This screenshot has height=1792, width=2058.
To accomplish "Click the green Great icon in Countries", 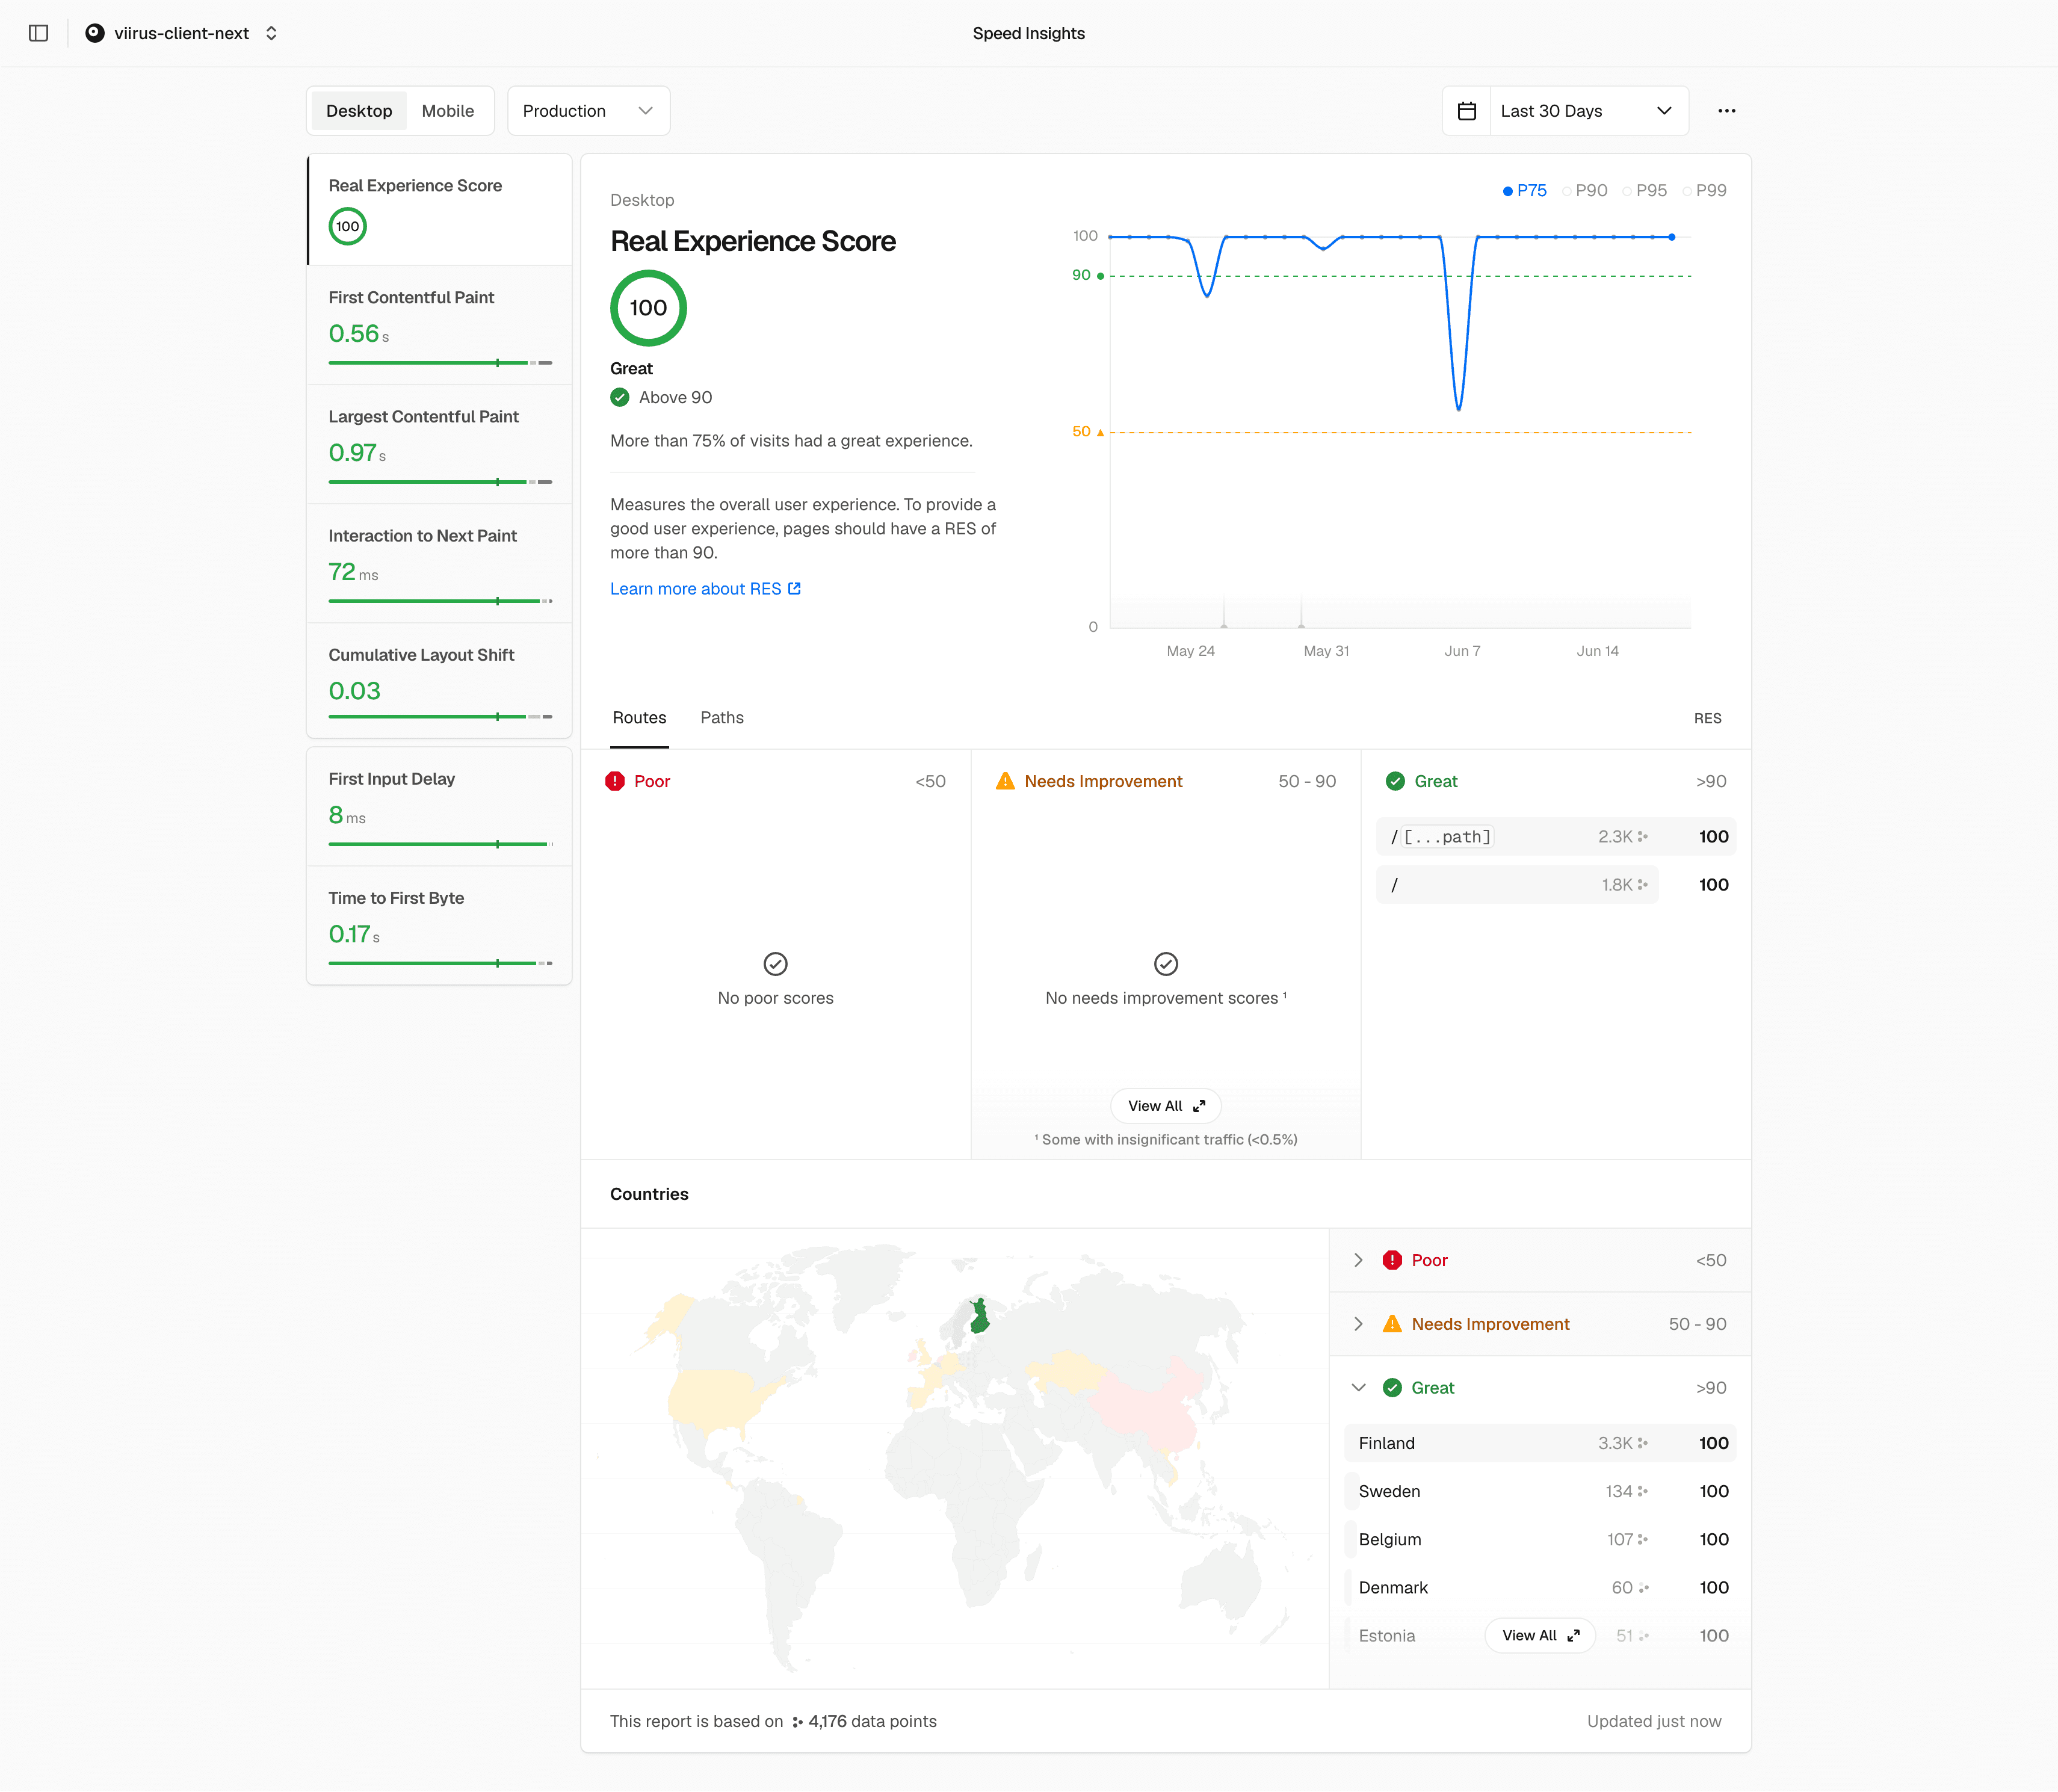I will tap(1392, 1388).
